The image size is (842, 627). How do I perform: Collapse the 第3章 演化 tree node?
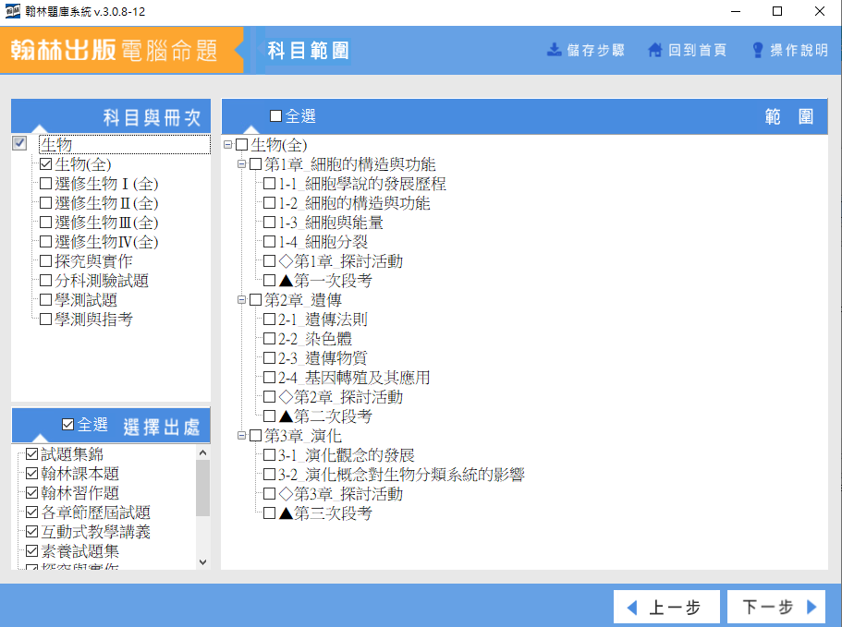coord(242,436)
